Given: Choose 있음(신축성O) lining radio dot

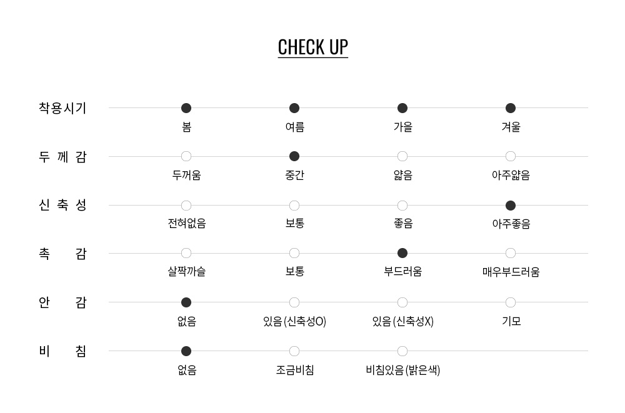Looking at the screenshot, I should coord(294,302).
